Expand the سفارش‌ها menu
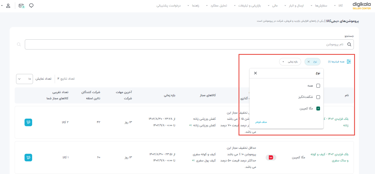The width and height of the screenshot is (375, 174). pos(319,6)
